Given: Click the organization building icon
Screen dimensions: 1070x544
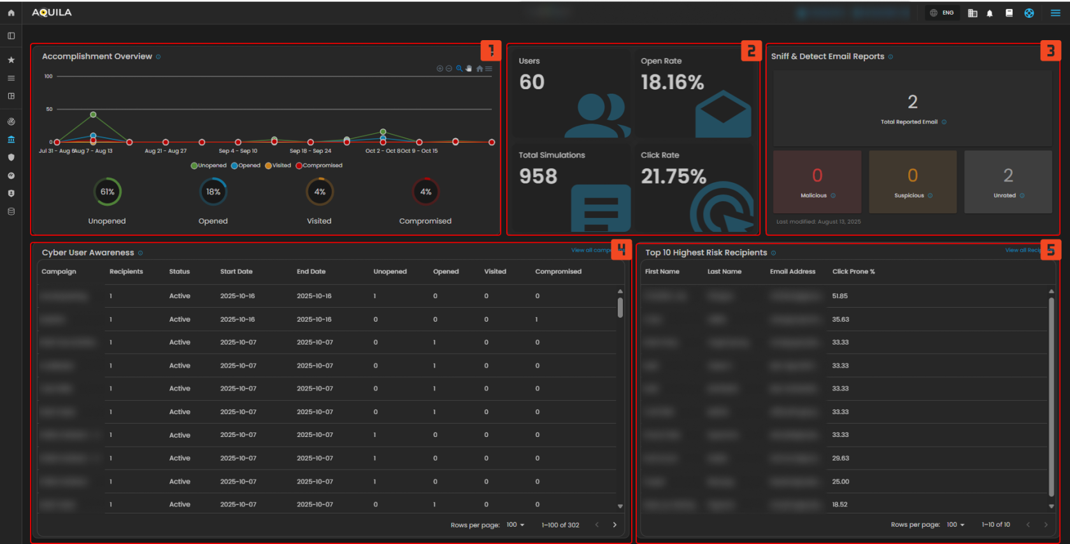Looking at the screenshot, I should (973, 13).
